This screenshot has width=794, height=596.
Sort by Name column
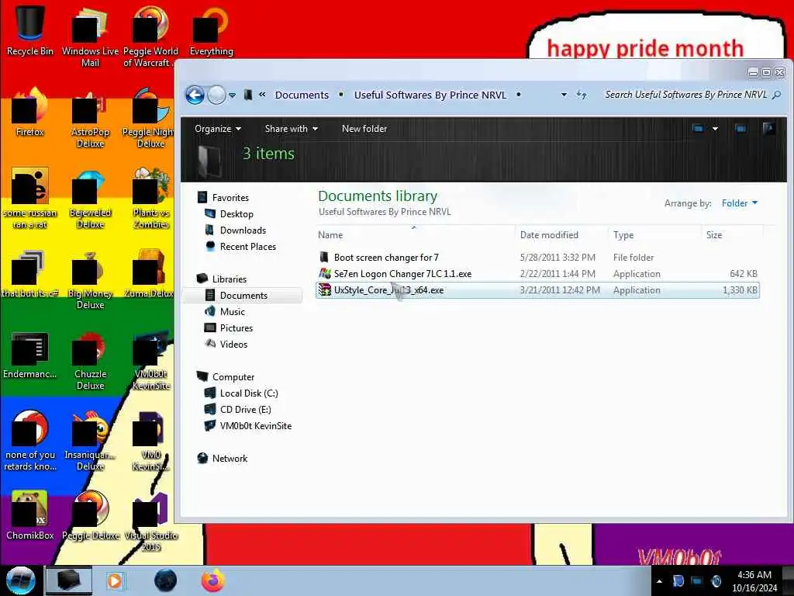(x=416, y=234)
